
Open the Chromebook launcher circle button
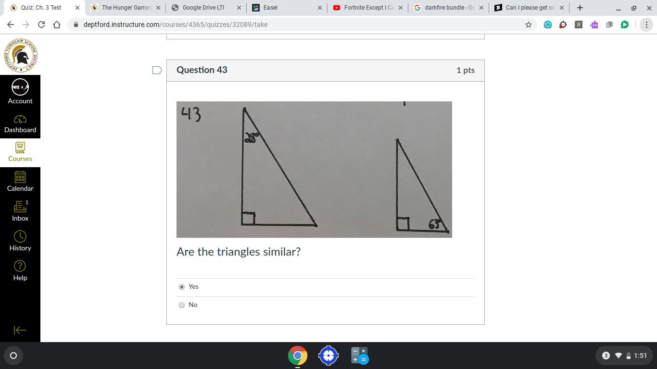(13, 356)
